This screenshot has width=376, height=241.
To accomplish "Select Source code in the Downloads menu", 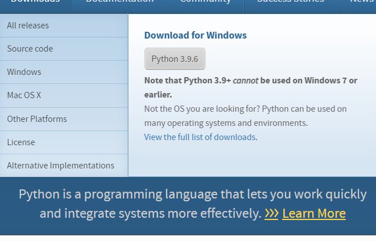I will click(x=64, y=49).
